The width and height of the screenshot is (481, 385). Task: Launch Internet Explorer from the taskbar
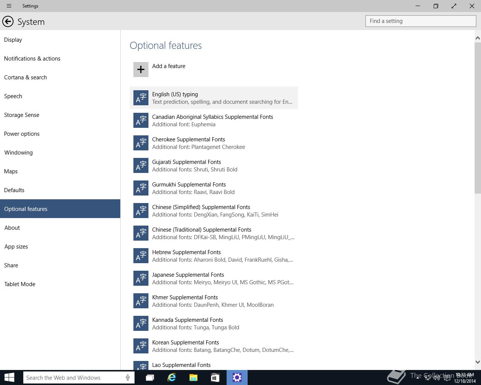pyautogui.click(x=172, y=377)
